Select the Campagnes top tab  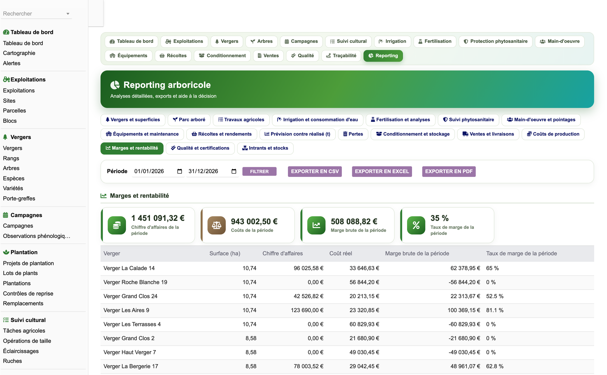coord(301,41)
